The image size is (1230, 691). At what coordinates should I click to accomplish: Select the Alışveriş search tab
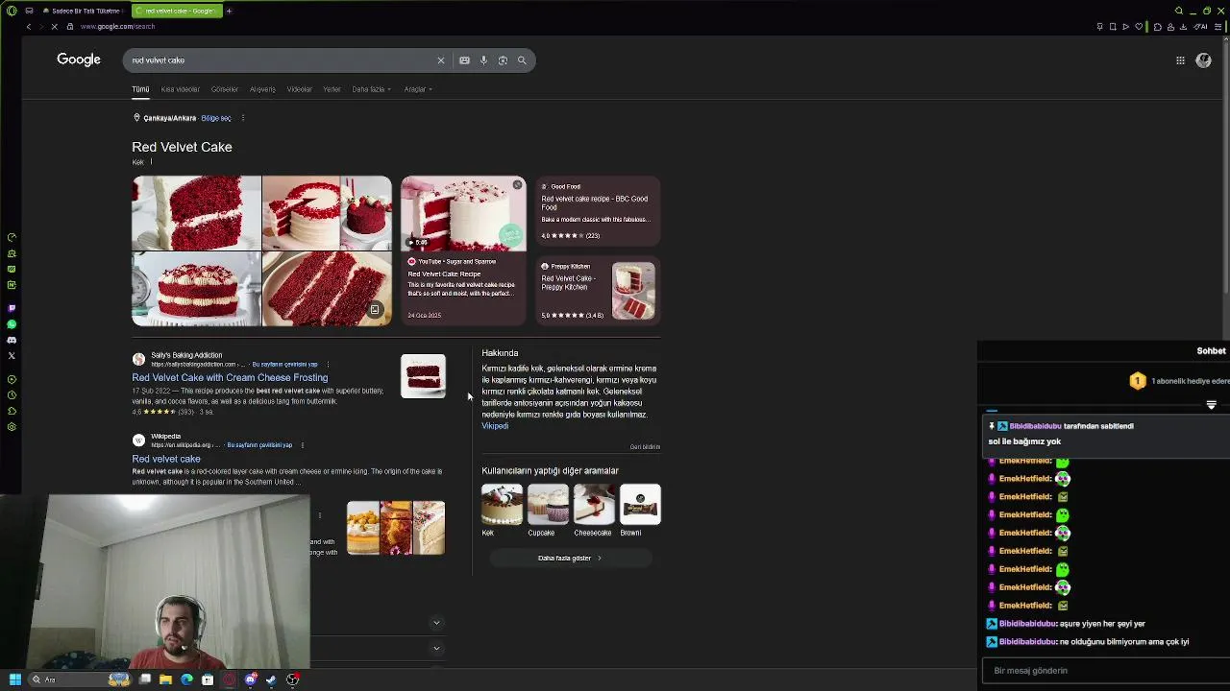point(262,89)
